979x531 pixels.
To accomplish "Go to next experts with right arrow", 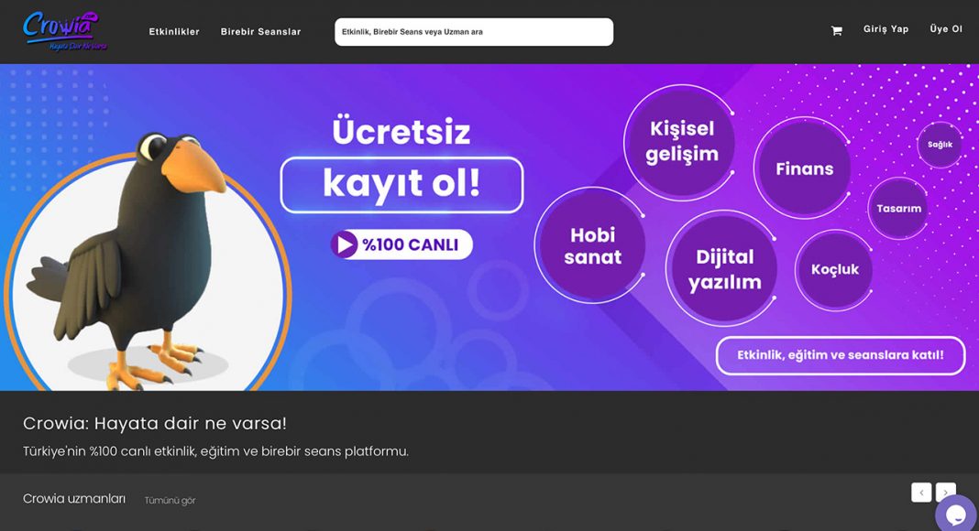I will coord(946,493).
